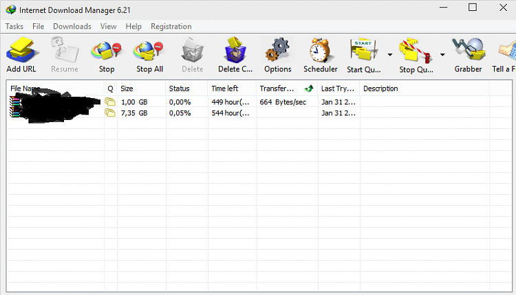The height and width of the screenshot is (295, 516).
Task: Open the Options gears icon
Action: [277, 49]
